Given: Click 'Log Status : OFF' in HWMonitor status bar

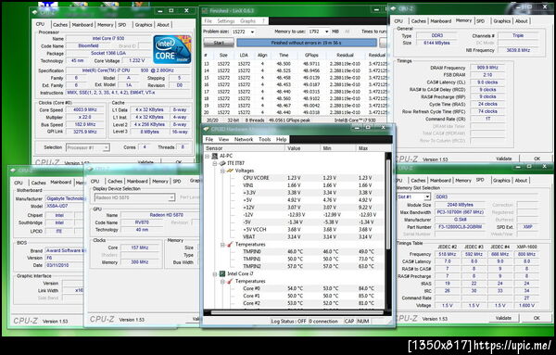Looking at the screenshot, I should 288,322.
